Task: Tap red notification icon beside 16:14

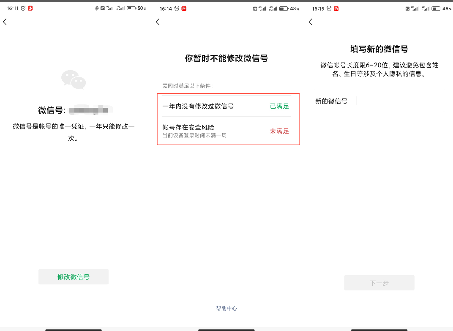Action: pyautogui.click(x=184, y=8)
